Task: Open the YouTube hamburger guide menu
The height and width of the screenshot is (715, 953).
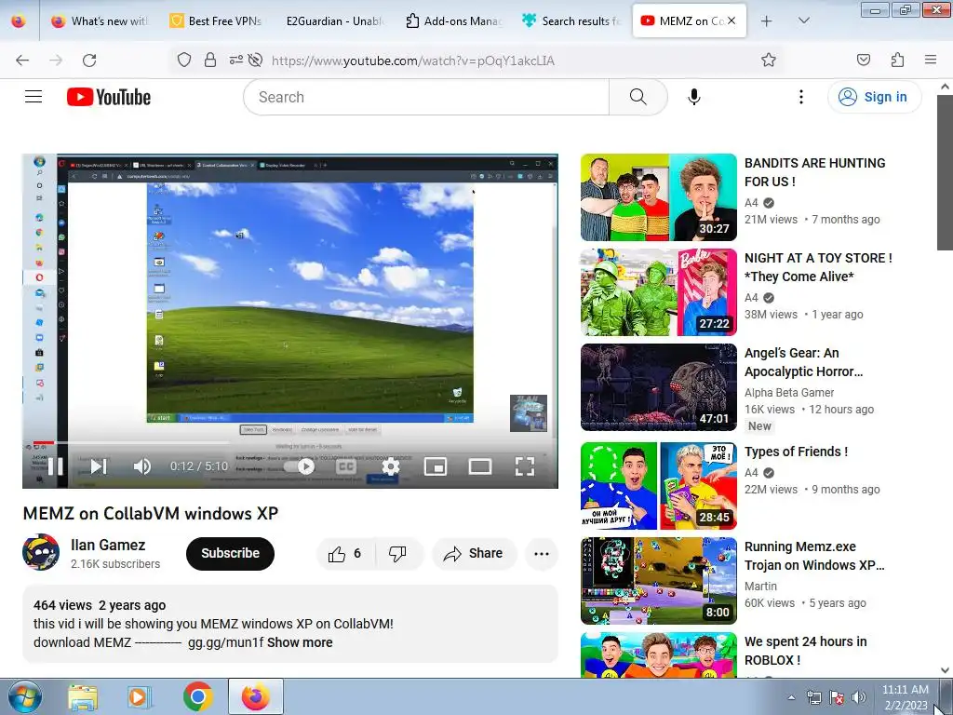Action: pos(34,97)
